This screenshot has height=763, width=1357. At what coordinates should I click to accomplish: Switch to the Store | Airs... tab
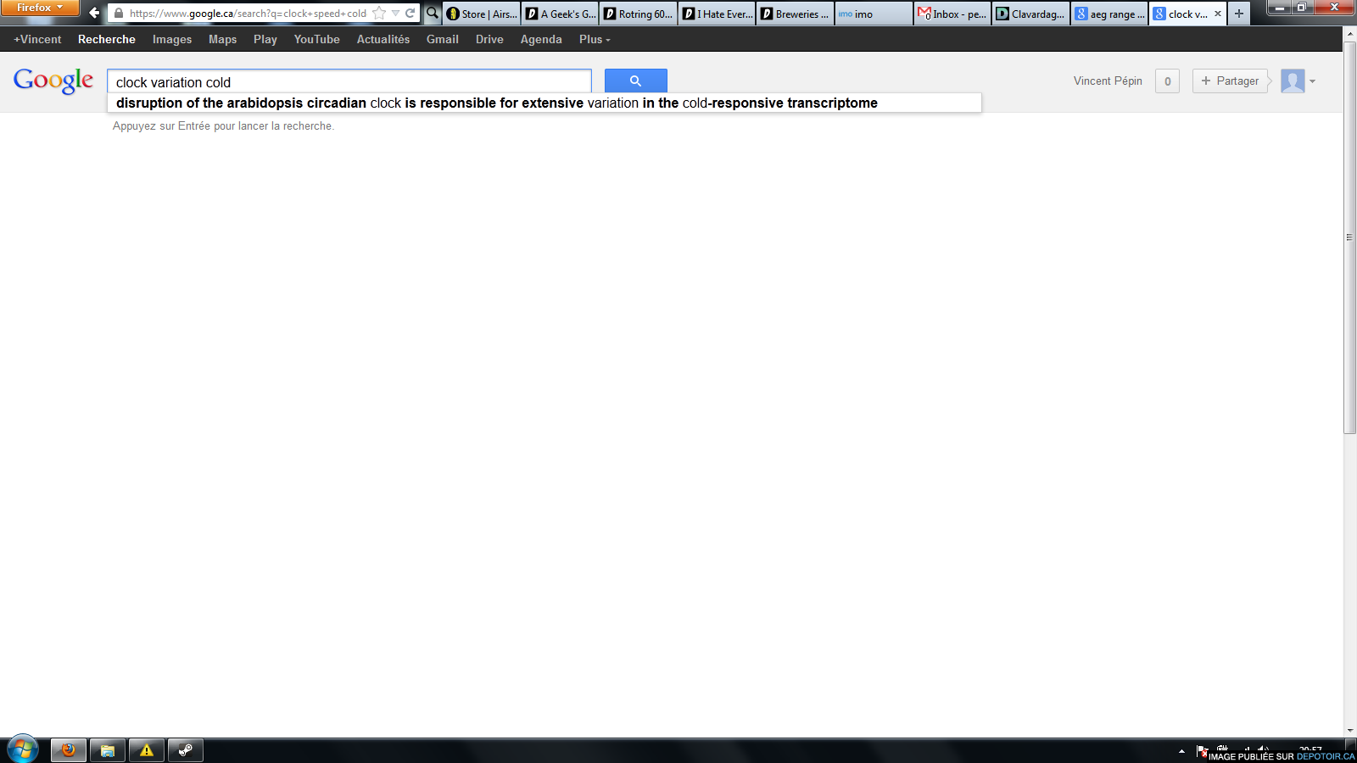(482, 14)
